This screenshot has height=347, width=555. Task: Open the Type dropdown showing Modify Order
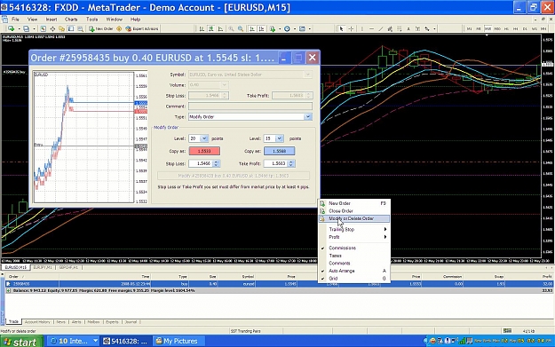pos(250,117)
